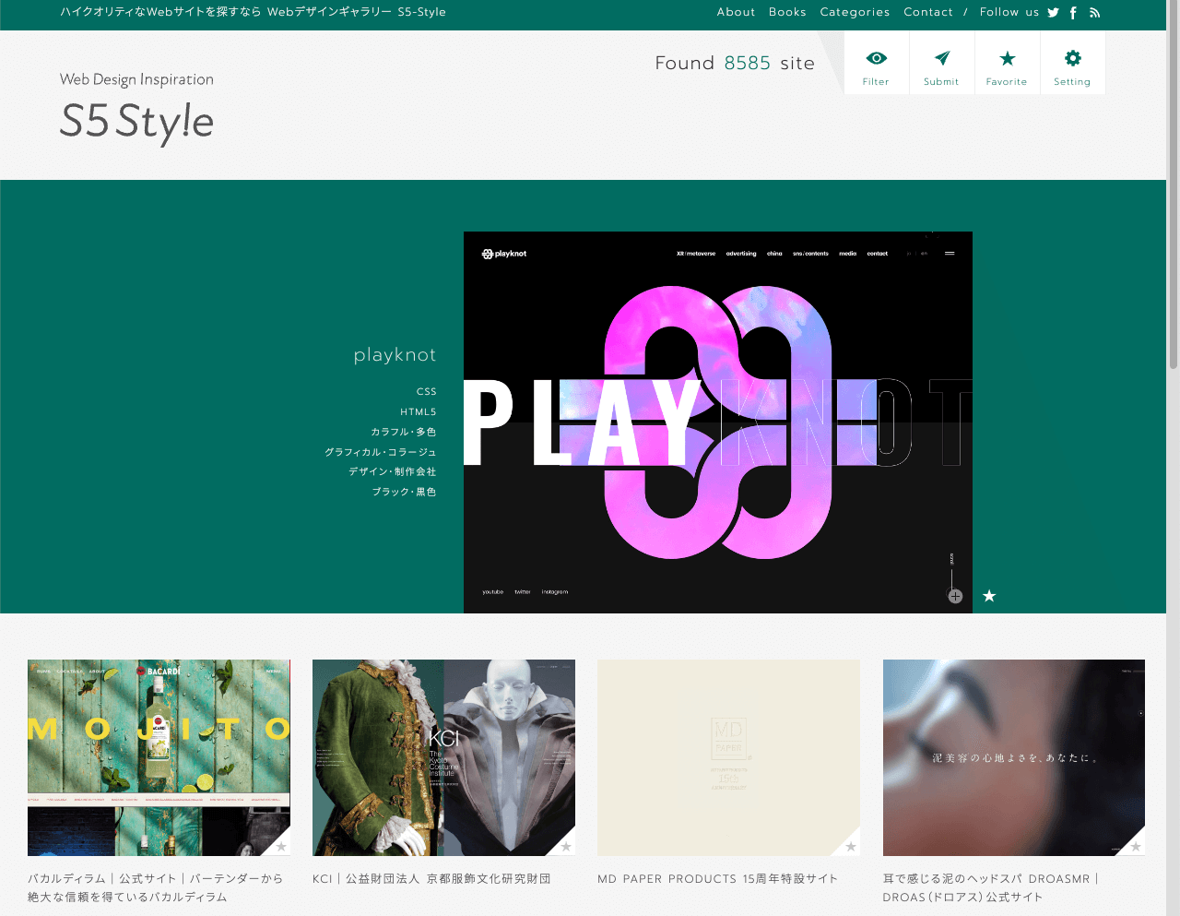Open KCI 京都服飾文化研究財団 title link

coord(431,879)
